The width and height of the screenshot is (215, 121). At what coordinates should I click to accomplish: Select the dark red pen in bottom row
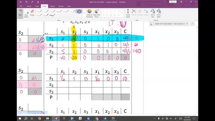tap(52, 15)
